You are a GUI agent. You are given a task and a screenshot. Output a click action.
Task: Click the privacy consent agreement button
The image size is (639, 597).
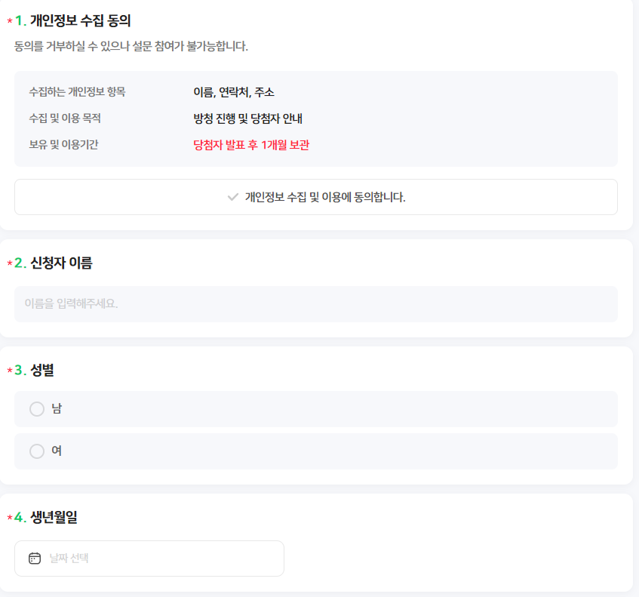[315, 197]
